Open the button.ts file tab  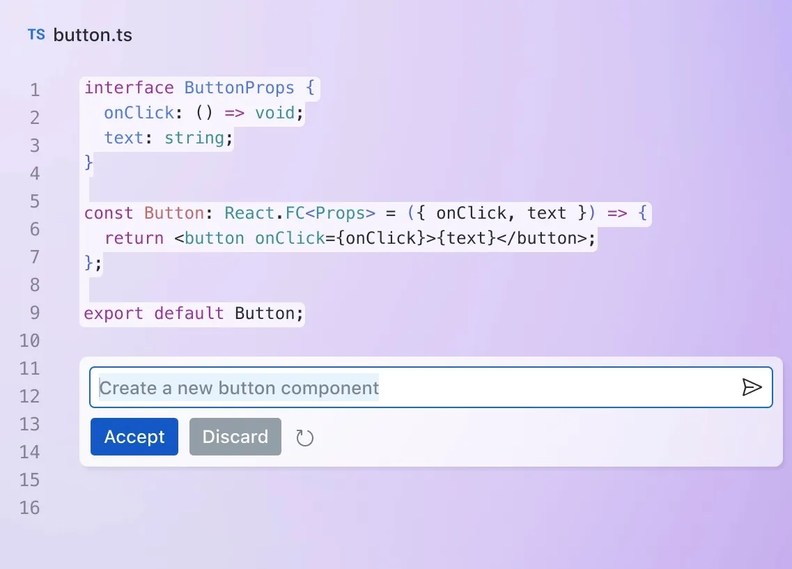[80, 35]
